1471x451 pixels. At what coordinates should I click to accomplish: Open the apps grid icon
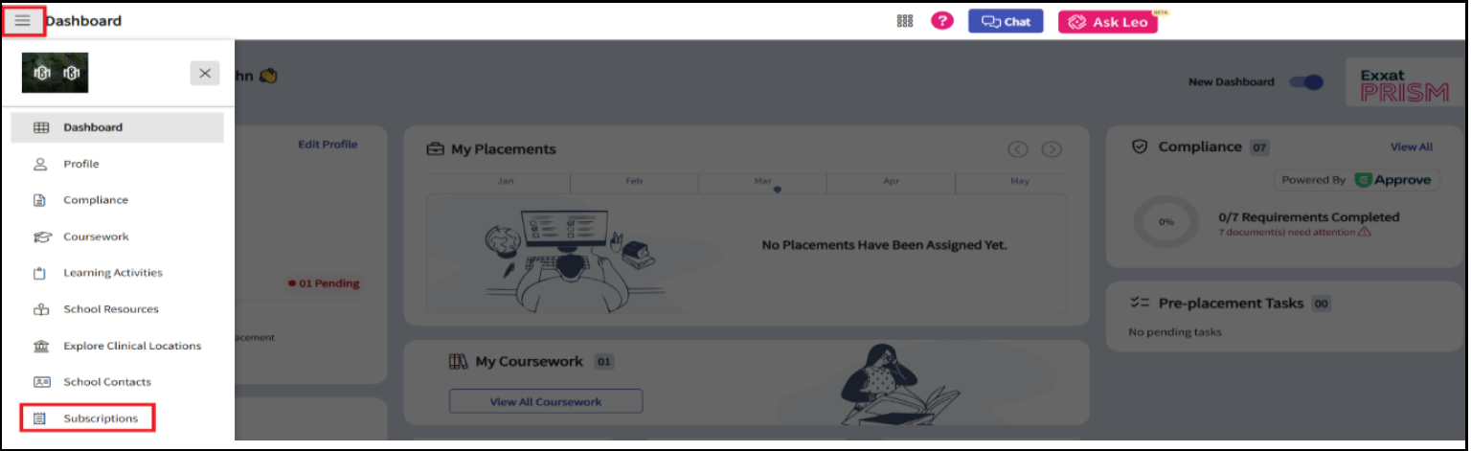[x=904, y=21]
